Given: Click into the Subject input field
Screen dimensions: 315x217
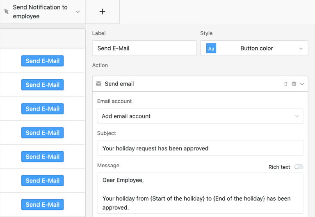Looking at the screenshot, I should (200, 148).
